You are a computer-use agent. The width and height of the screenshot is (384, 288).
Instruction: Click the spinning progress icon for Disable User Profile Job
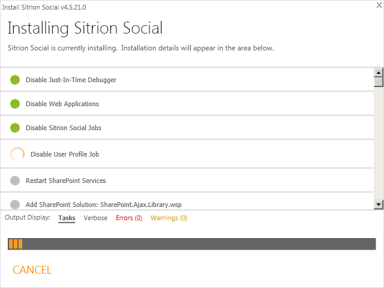17,154
